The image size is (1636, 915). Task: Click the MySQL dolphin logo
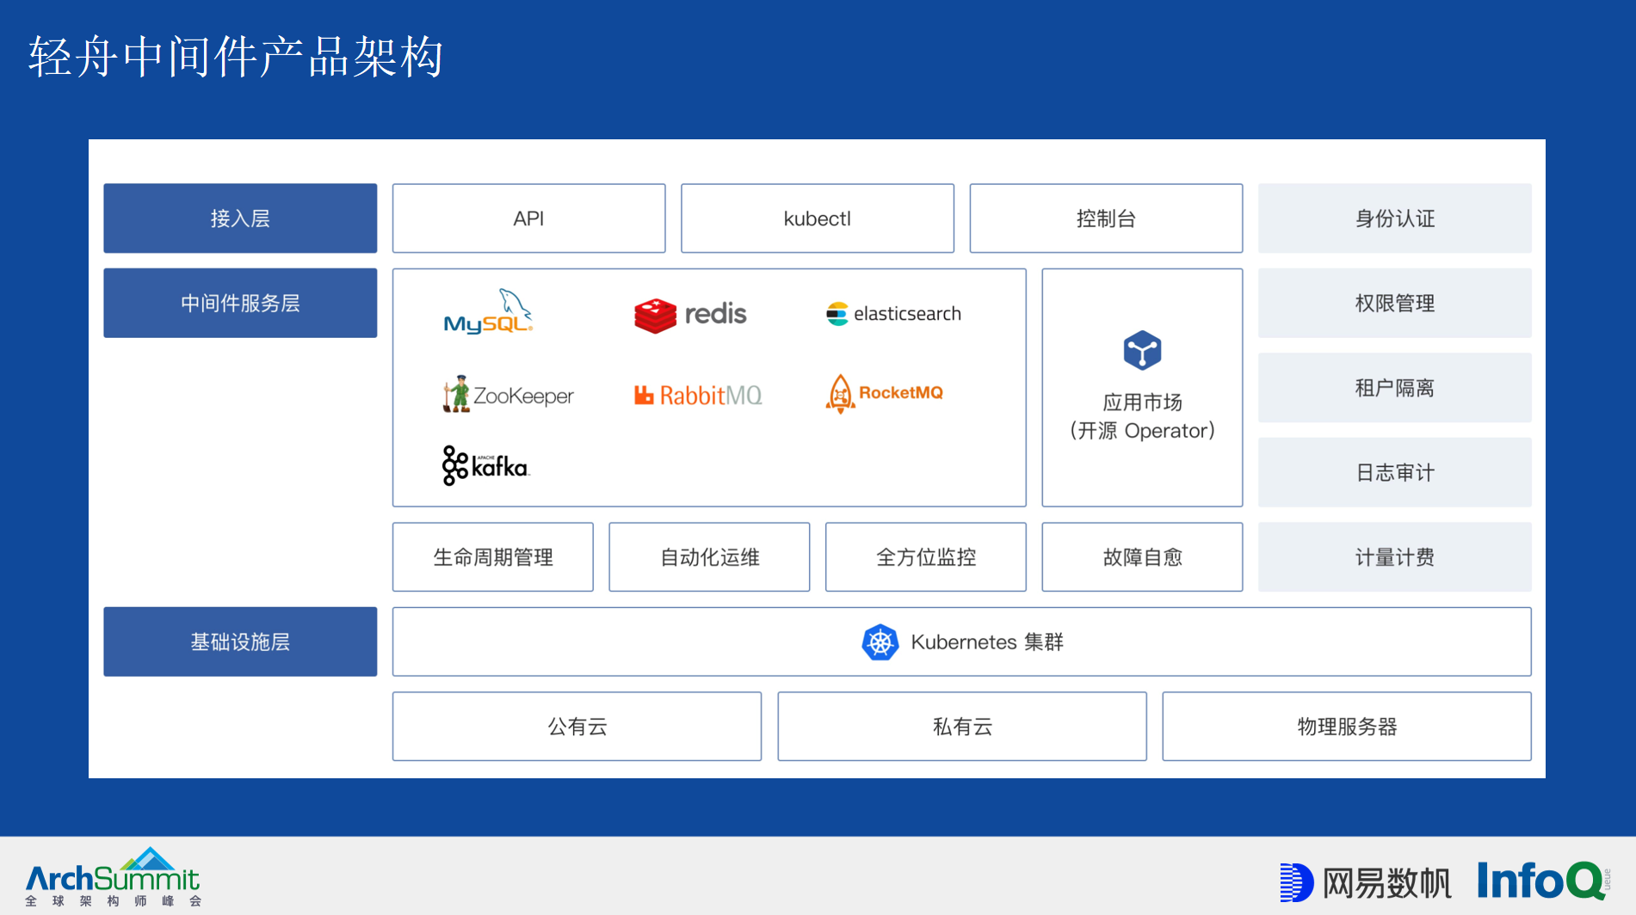488,312
